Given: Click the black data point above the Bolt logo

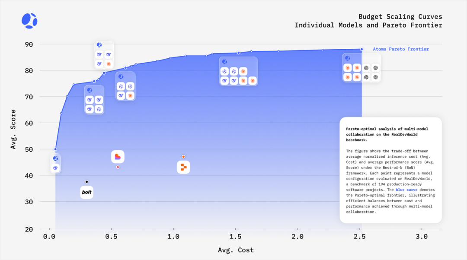Looking at the screenshot, I should coord(86,182).
